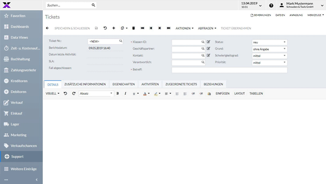Click Speichern & Schliessen
Image resolution: width=326 pixels, height=184 pixels.
pyautogui.click(x=72, y=28)
